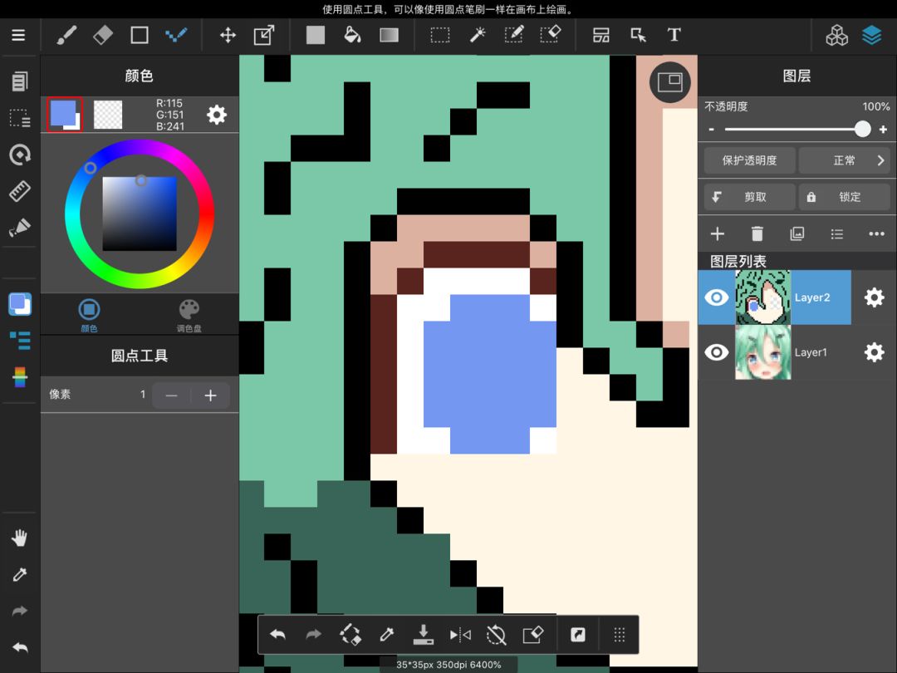Toggle 保护透明度 protect alpha
The height and width of the screenshot is (673, 897).
(749, 160)
